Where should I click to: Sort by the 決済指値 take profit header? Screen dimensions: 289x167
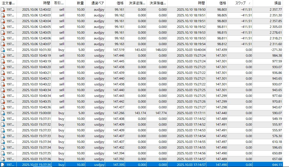click(x=157, y=3)
